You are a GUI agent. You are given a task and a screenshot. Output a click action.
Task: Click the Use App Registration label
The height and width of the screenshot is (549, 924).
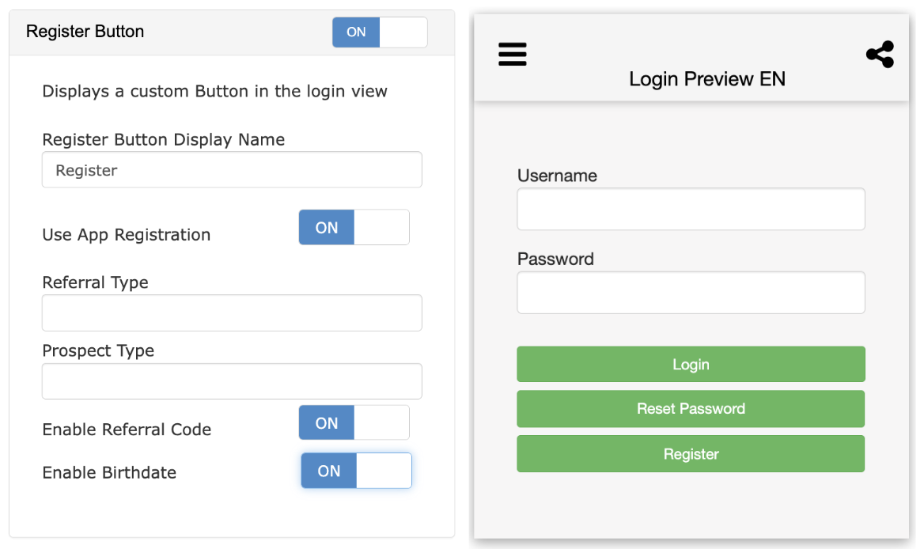pos(127,235)
